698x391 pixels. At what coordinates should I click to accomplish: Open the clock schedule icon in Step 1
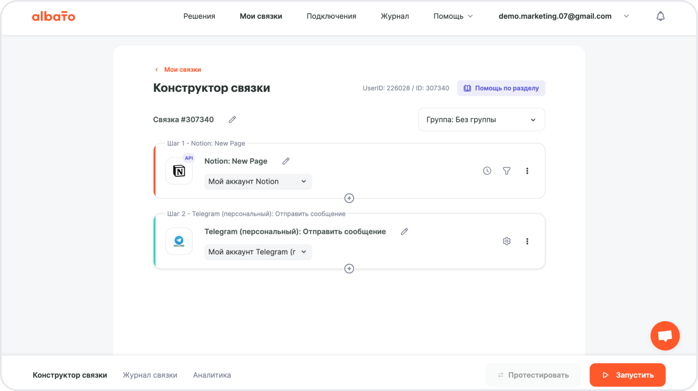coord(487,171)
